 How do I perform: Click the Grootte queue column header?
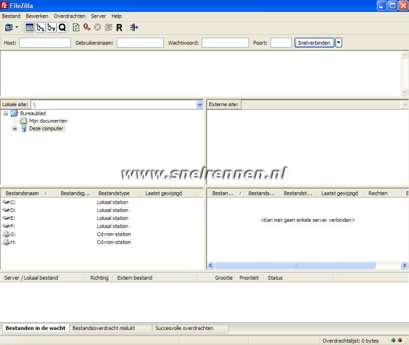pyautogui.click(x=217, y=278)
